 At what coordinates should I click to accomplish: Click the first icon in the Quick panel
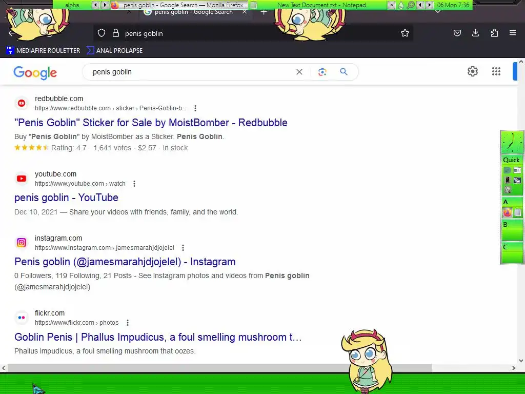coord(507,170)
